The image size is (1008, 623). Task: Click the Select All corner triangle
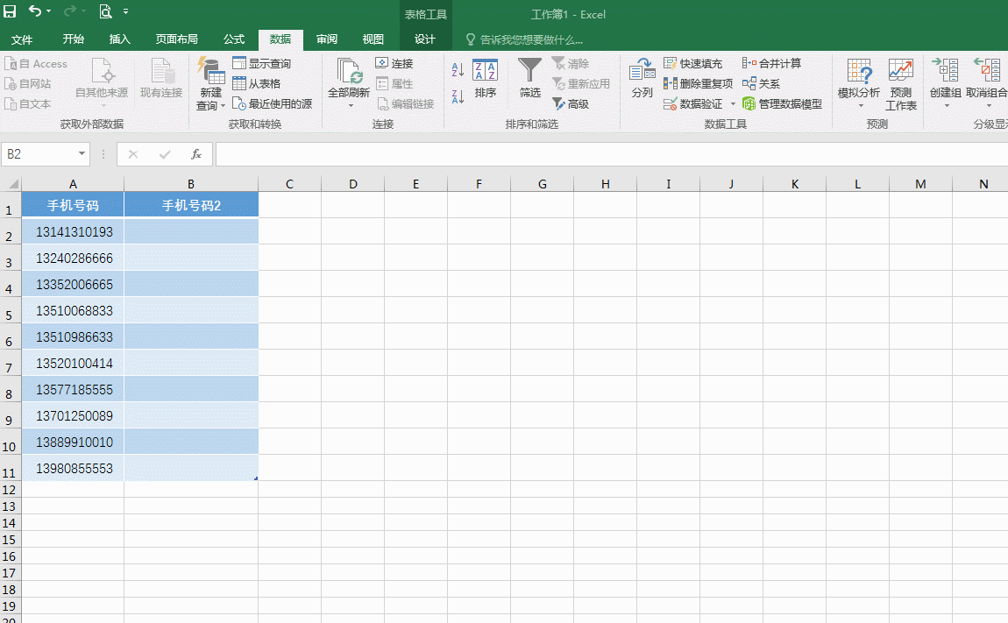pos(12,184)
